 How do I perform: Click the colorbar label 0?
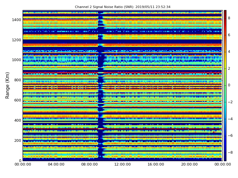pyautogui.click(x=229, y=85)
